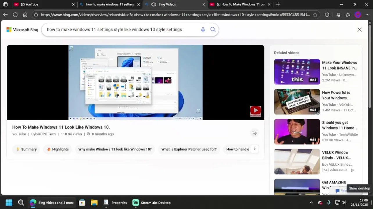Refresh the current page
The width and height of the screenshot is (373, 209).
[15, 15]
